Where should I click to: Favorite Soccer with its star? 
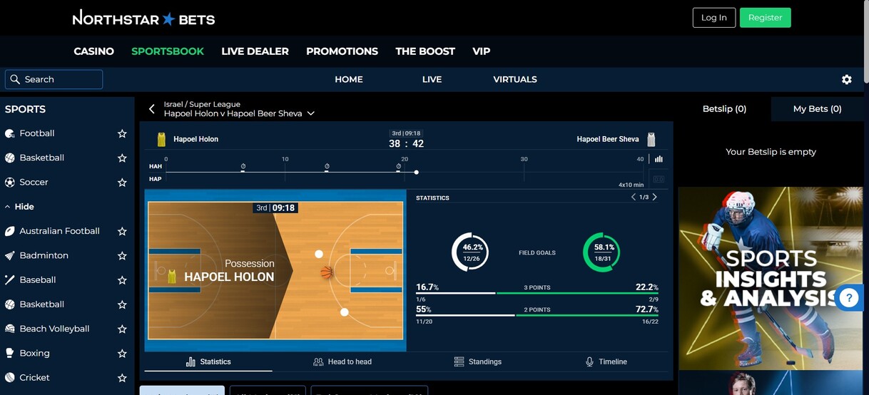click(122, 182)
